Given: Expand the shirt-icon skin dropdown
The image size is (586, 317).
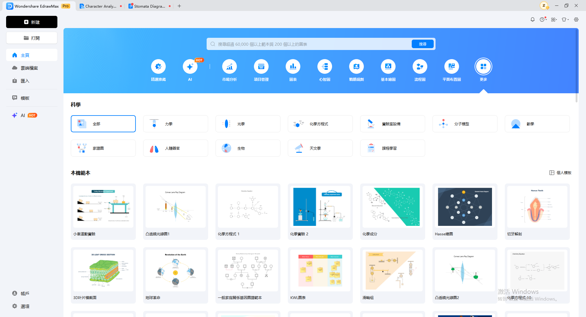Looking at the screenshot, I should tap(565, 20).
